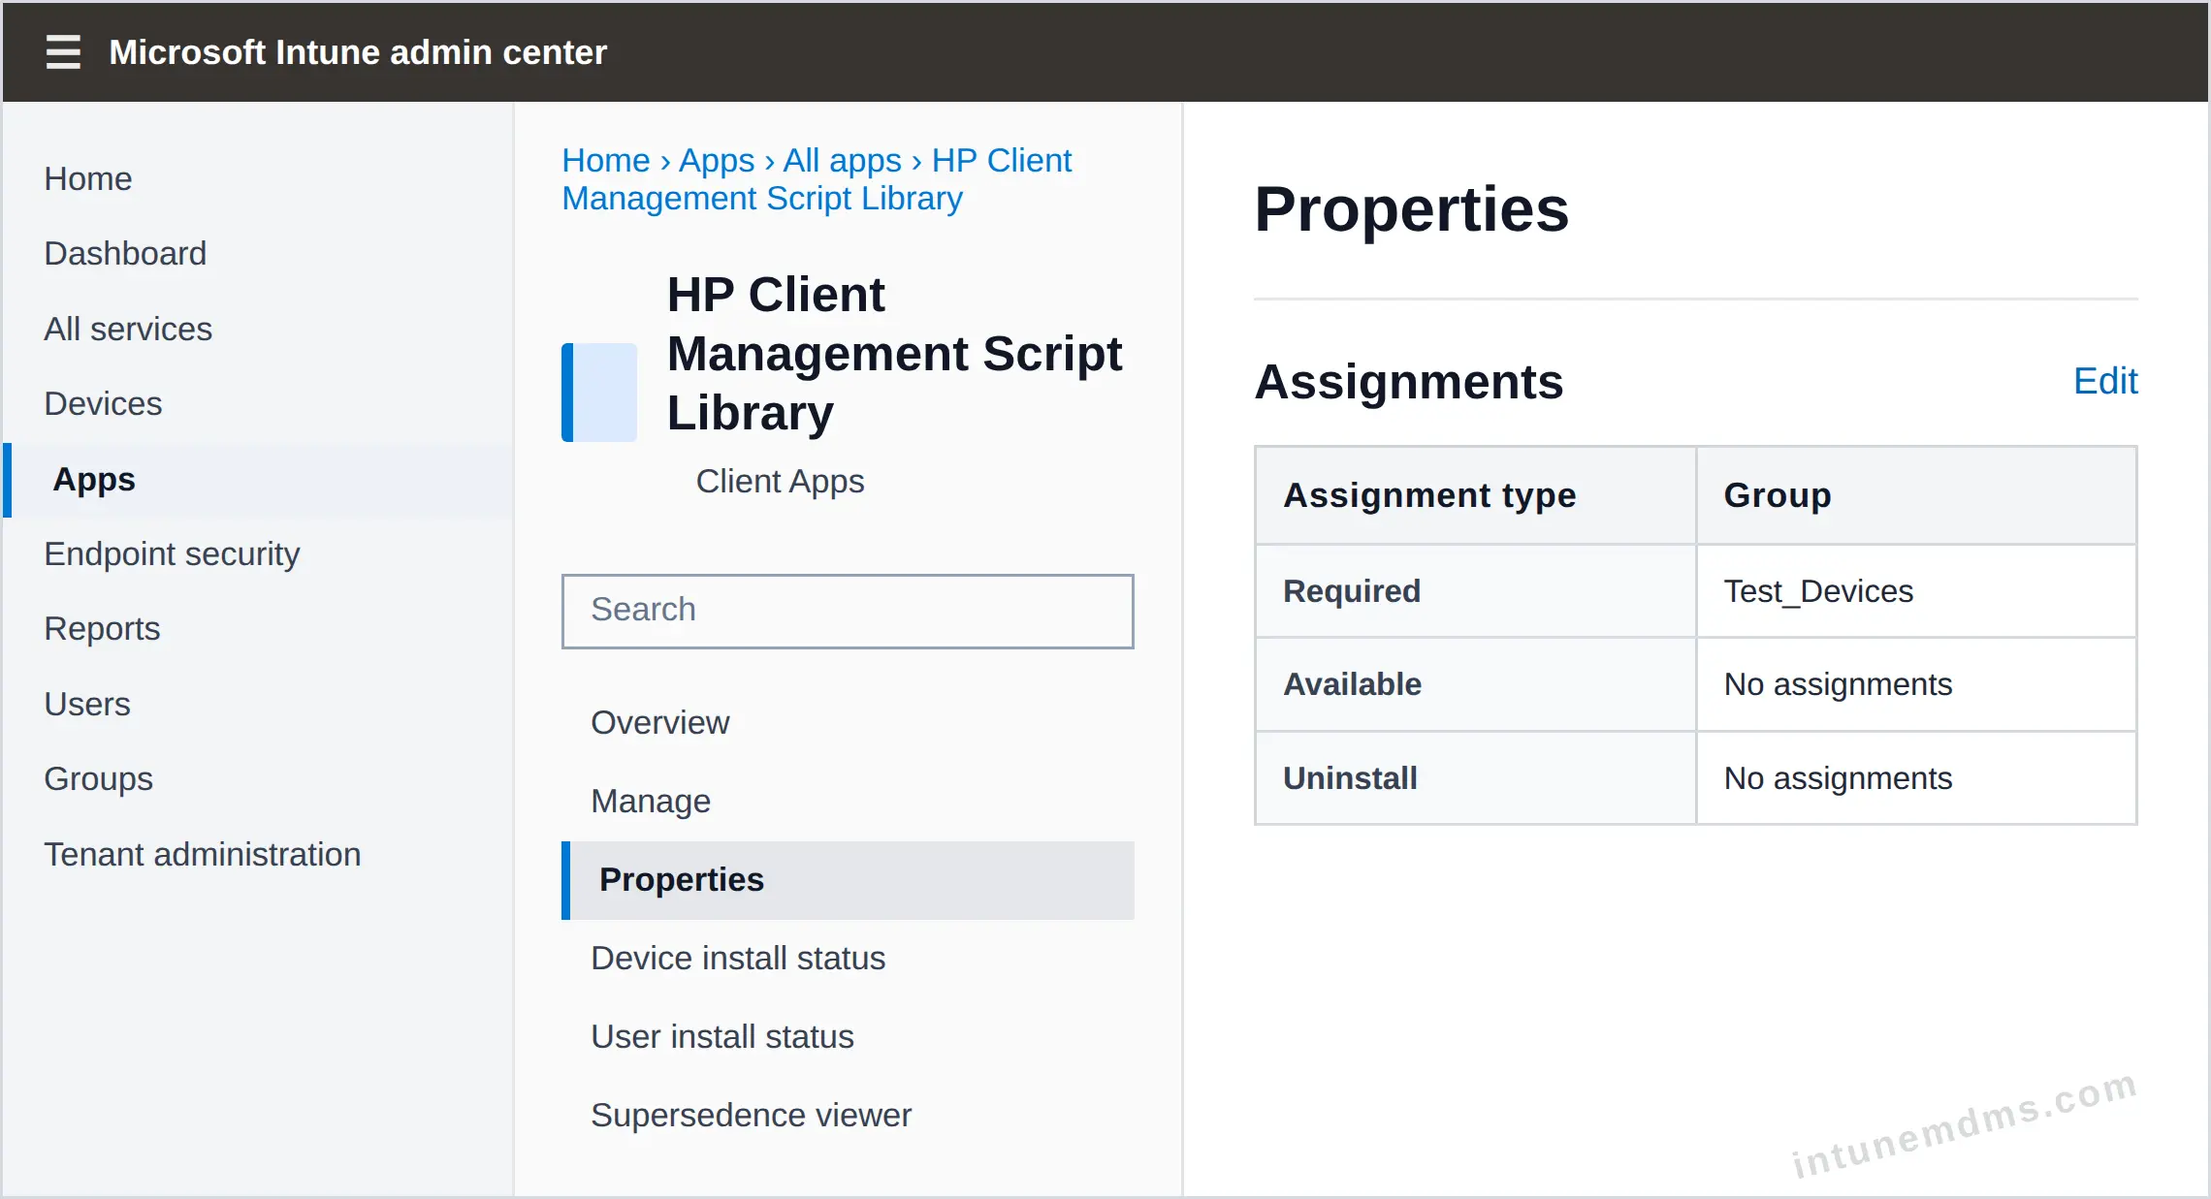Click HP Client Management Script Library breadcrumb
Image resolution: width=2211 pixels, height=1199 pixels.
point(817,179)
